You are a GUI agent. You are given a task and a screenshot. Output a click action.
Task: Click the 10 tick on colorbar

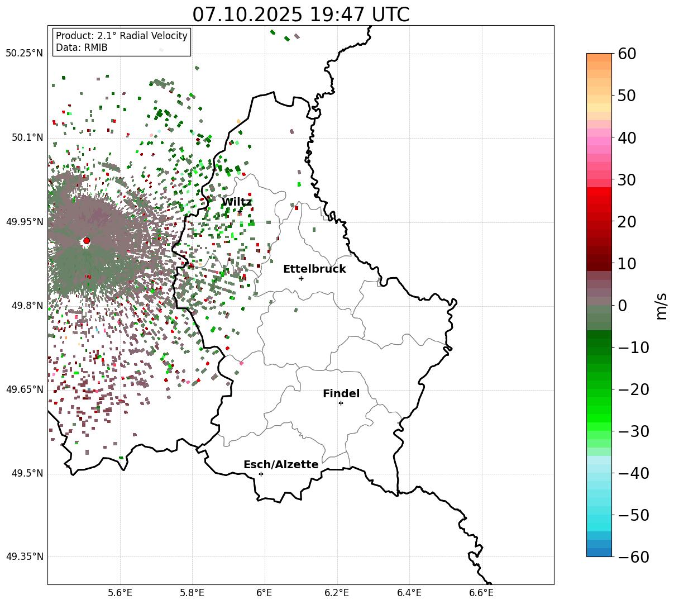click(628, 264)
